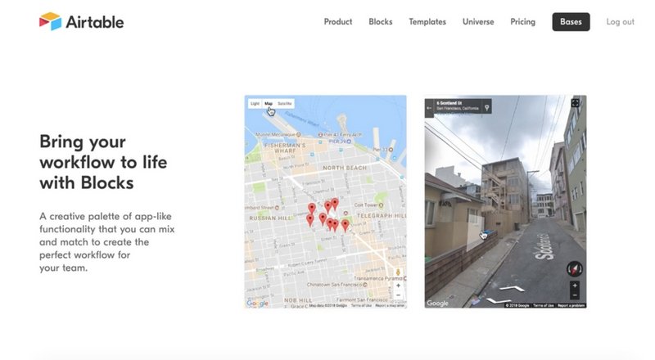Click the rightmost red map pin
This screenshot has width=655, height=360.
(x=345, y=226)
